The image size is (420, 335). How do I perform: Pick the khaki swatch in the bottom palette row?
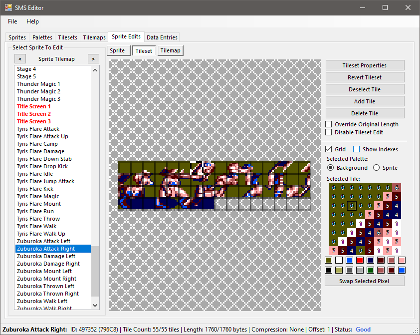[x=339, y=270]
